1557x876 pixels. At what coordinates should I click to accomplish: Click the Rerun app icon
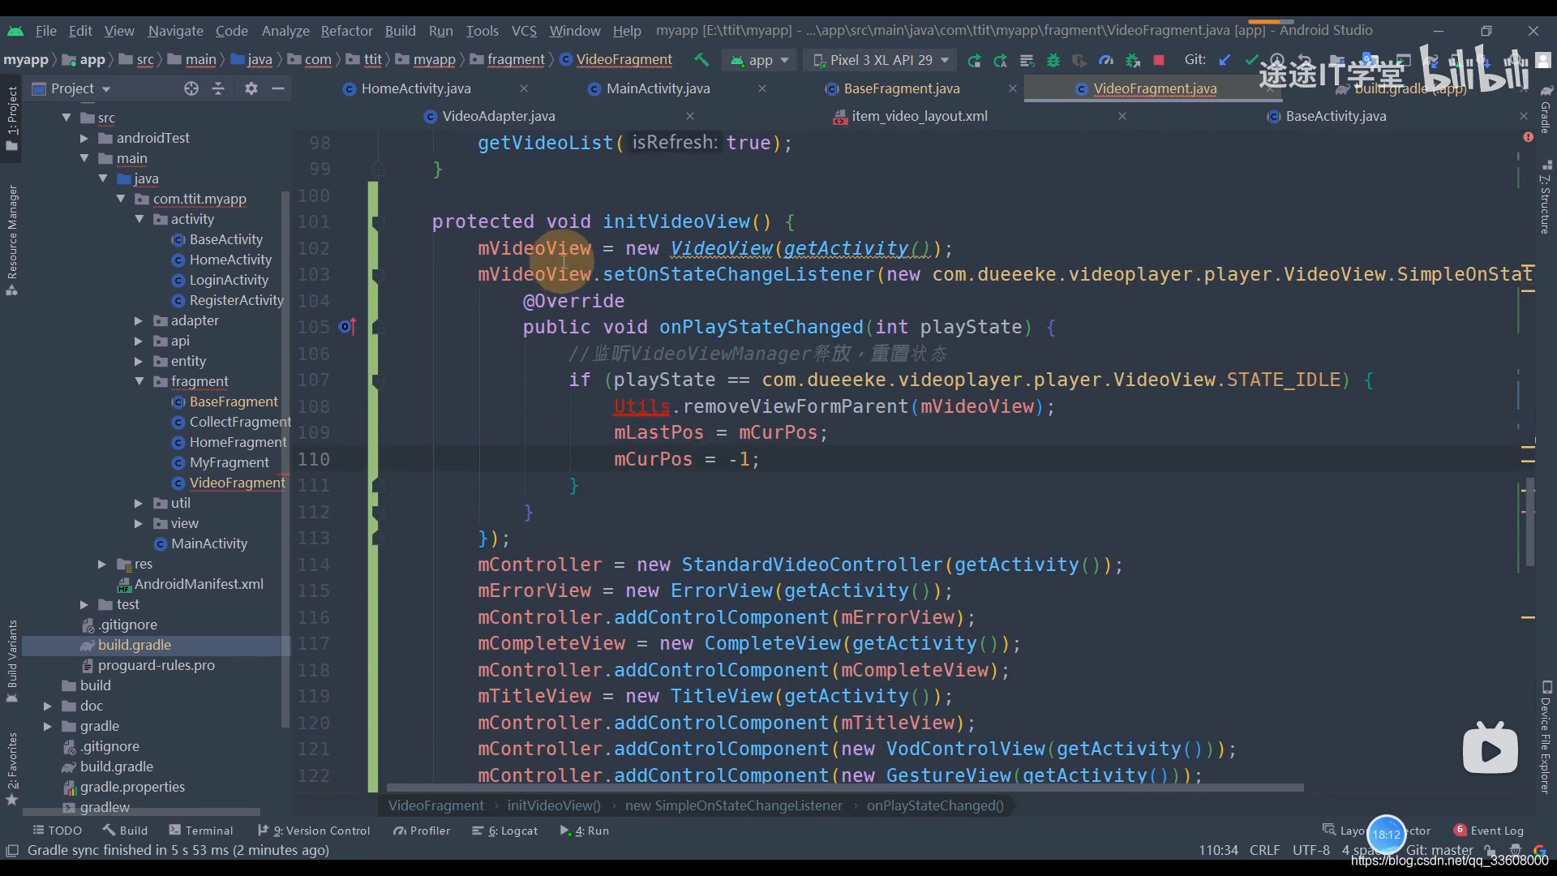point(974,60)
